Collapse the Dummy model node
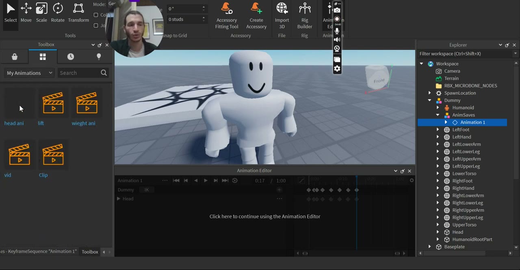The height and width of the screenshot is (270, 520). (x=429, y=100)
